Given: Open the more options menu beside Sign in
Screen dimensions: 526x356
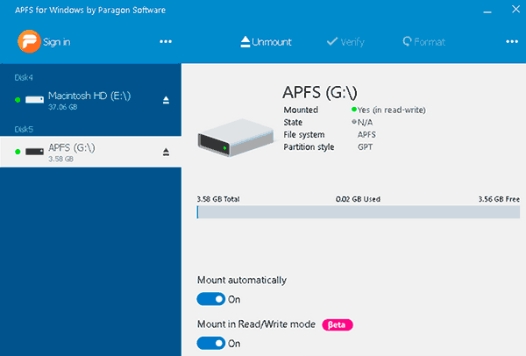Looking at the screenshot, I should pos(166,41).
